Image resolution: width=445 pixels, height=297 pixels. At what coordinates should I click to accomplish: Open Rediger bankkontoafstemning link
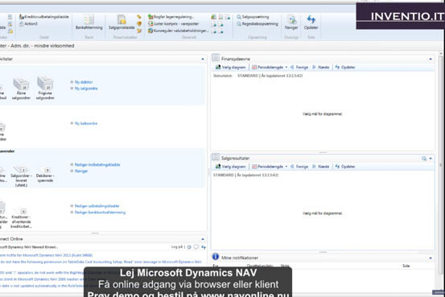click(x=100, y=212)
